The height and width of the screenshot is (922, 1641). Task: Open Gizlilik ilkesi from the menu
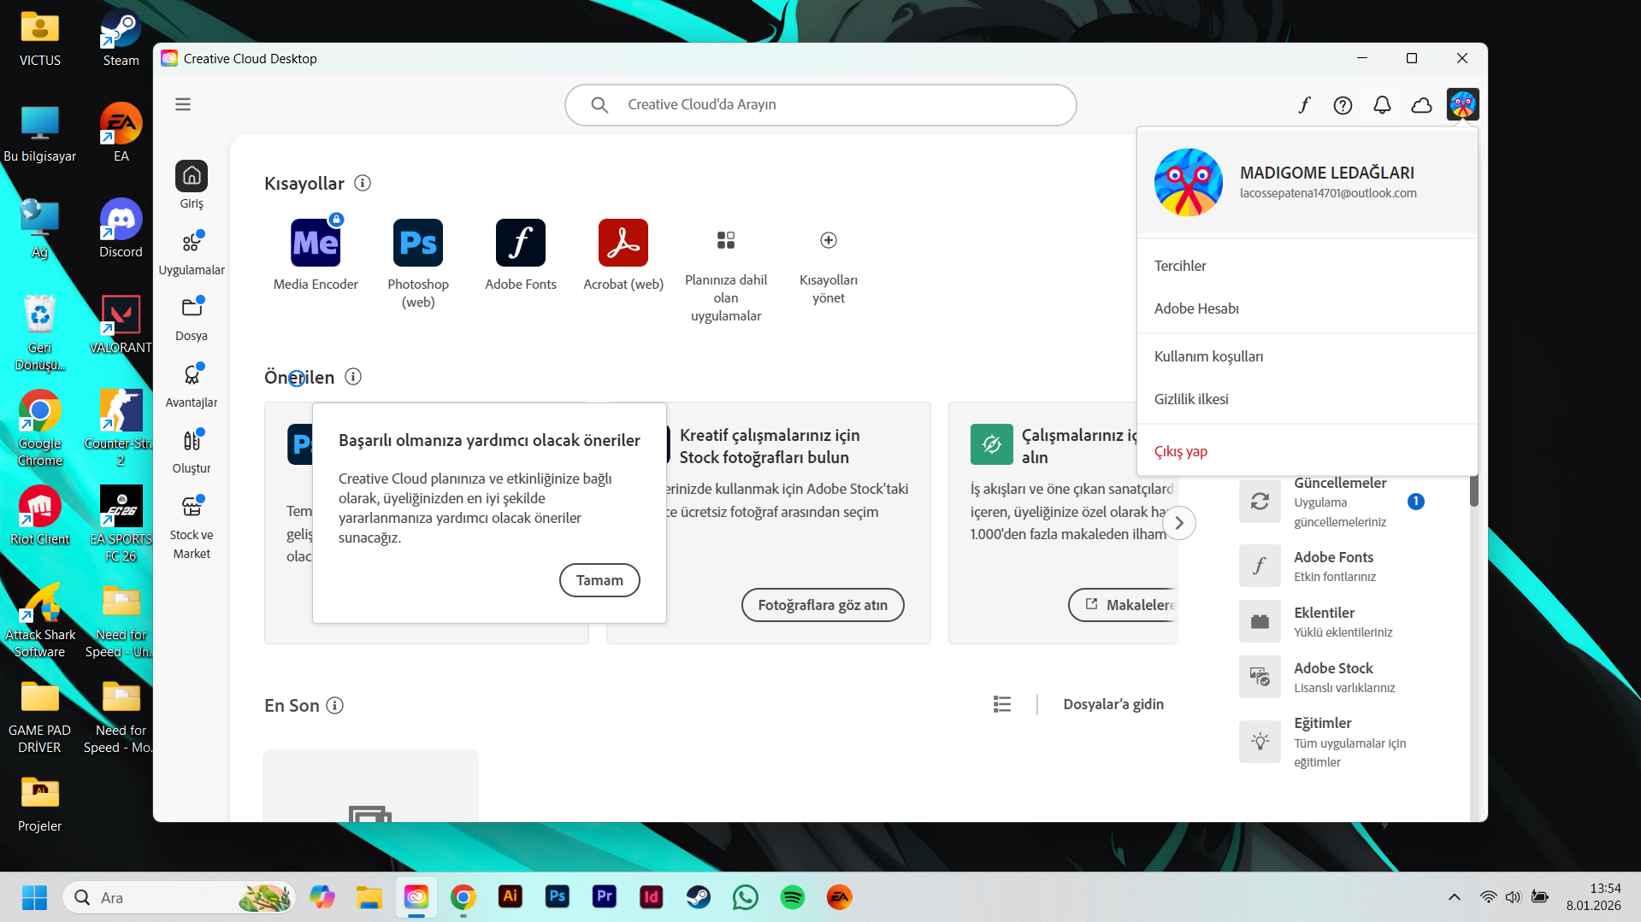tap(1307, 399)
